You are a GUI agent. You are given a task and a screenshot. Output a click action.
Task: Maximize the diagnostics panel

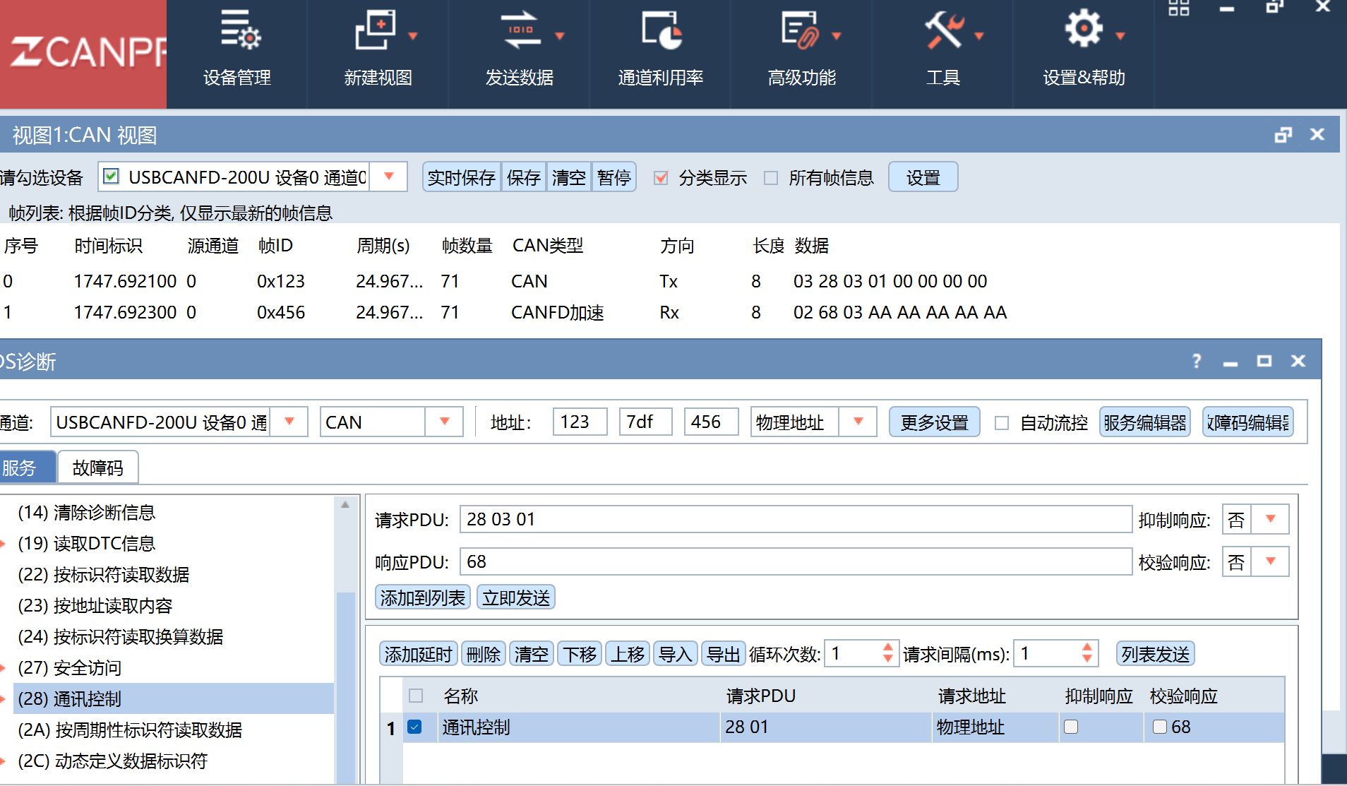click(1264, 361)
